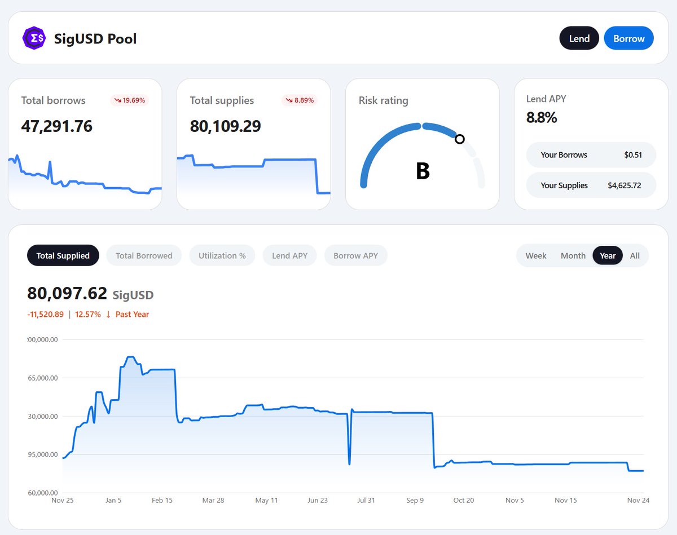Click the Risk rating gauge marker
The width and height of the screenshot is (677, 535).
point(460,139)
